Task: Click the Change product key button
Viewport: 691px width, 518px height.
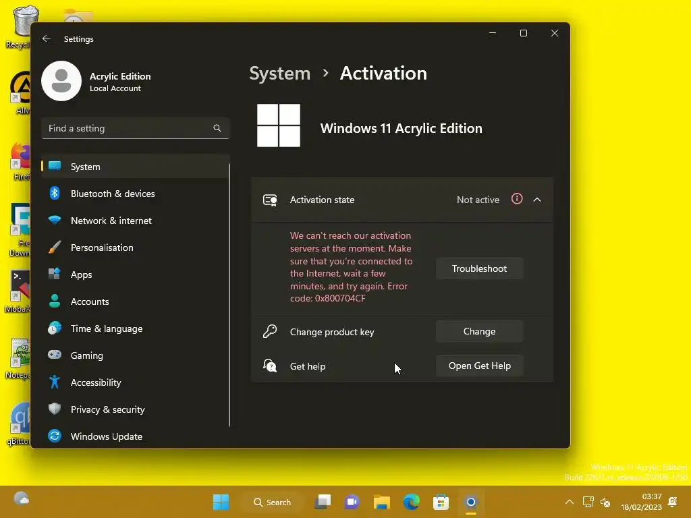Action: tap(480, 331)
